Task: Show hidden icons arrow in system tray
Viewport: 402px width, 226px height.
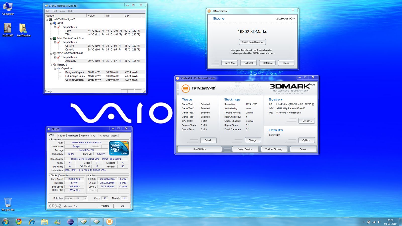Action: (364, 222)
